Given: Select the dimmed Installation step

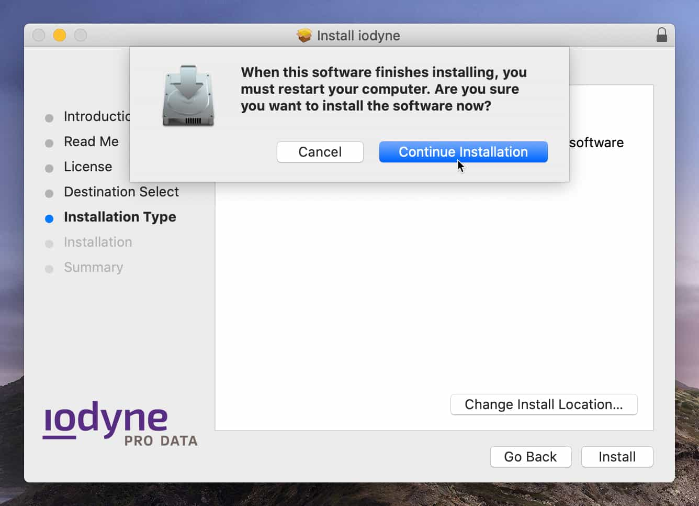Looking at the screenshot, I should pos(98,242).
